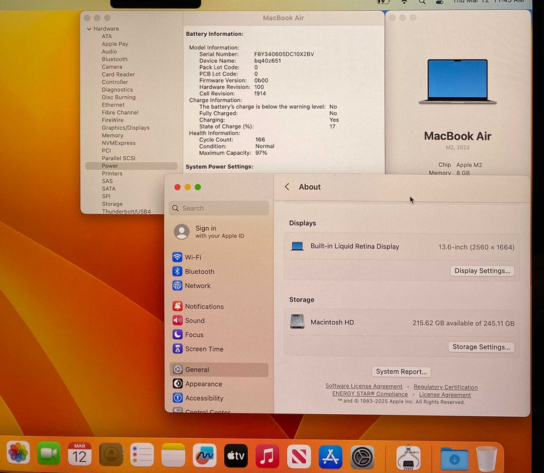The image size is (544, 473).
Task: Click Cycle Count 166 value
Action: click(260, 140)
